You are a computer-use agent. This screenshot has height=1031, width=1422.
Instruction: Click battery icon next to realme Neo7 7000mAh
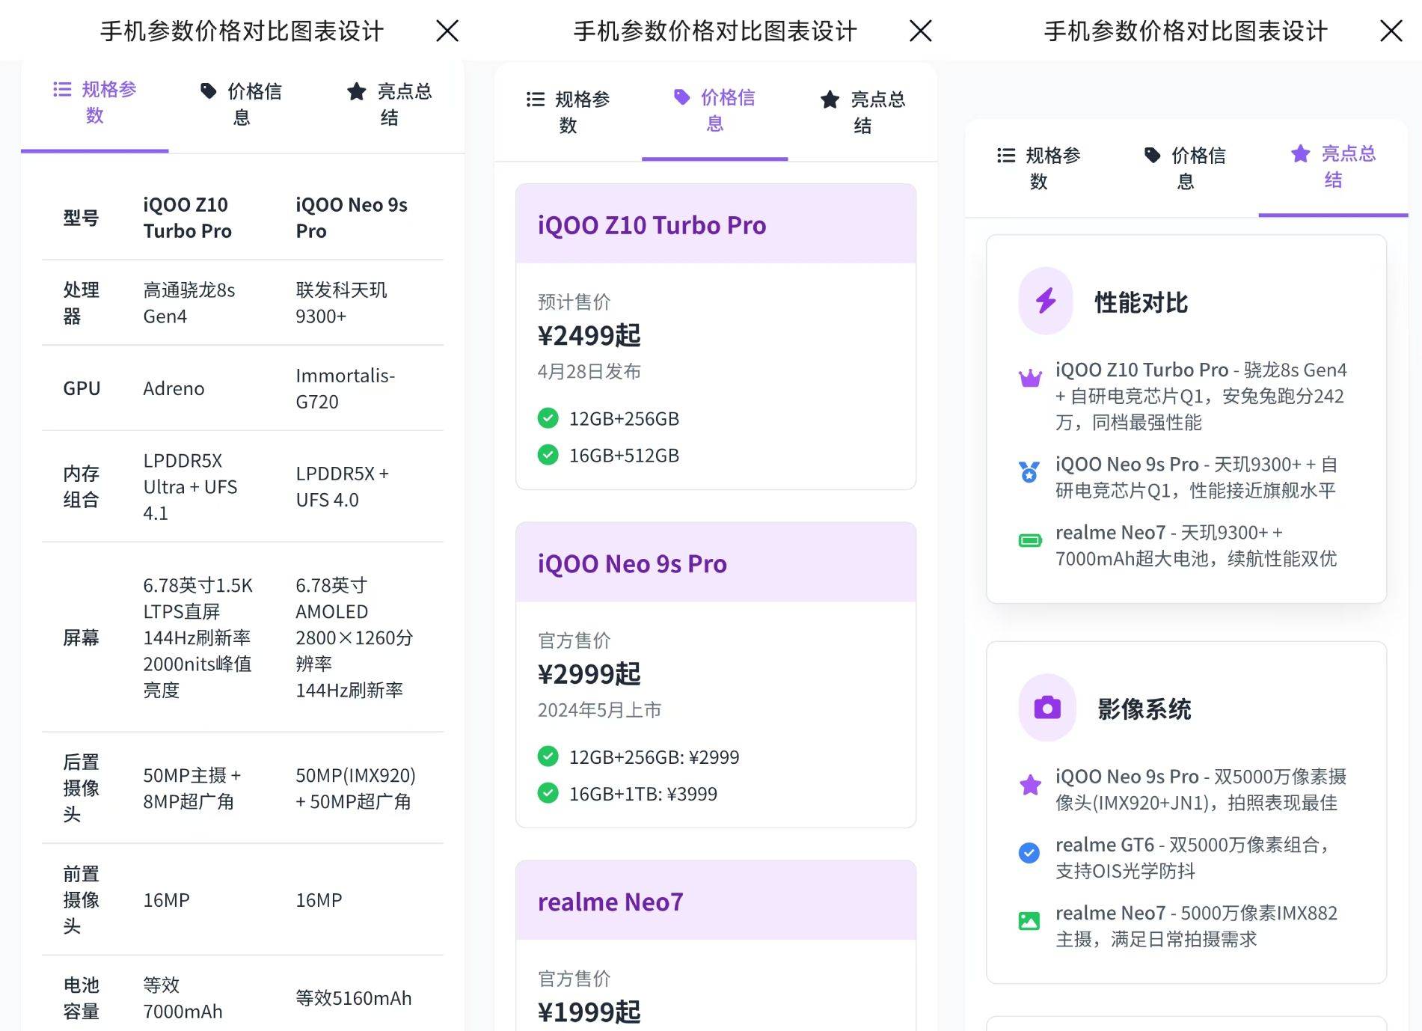1030,540
